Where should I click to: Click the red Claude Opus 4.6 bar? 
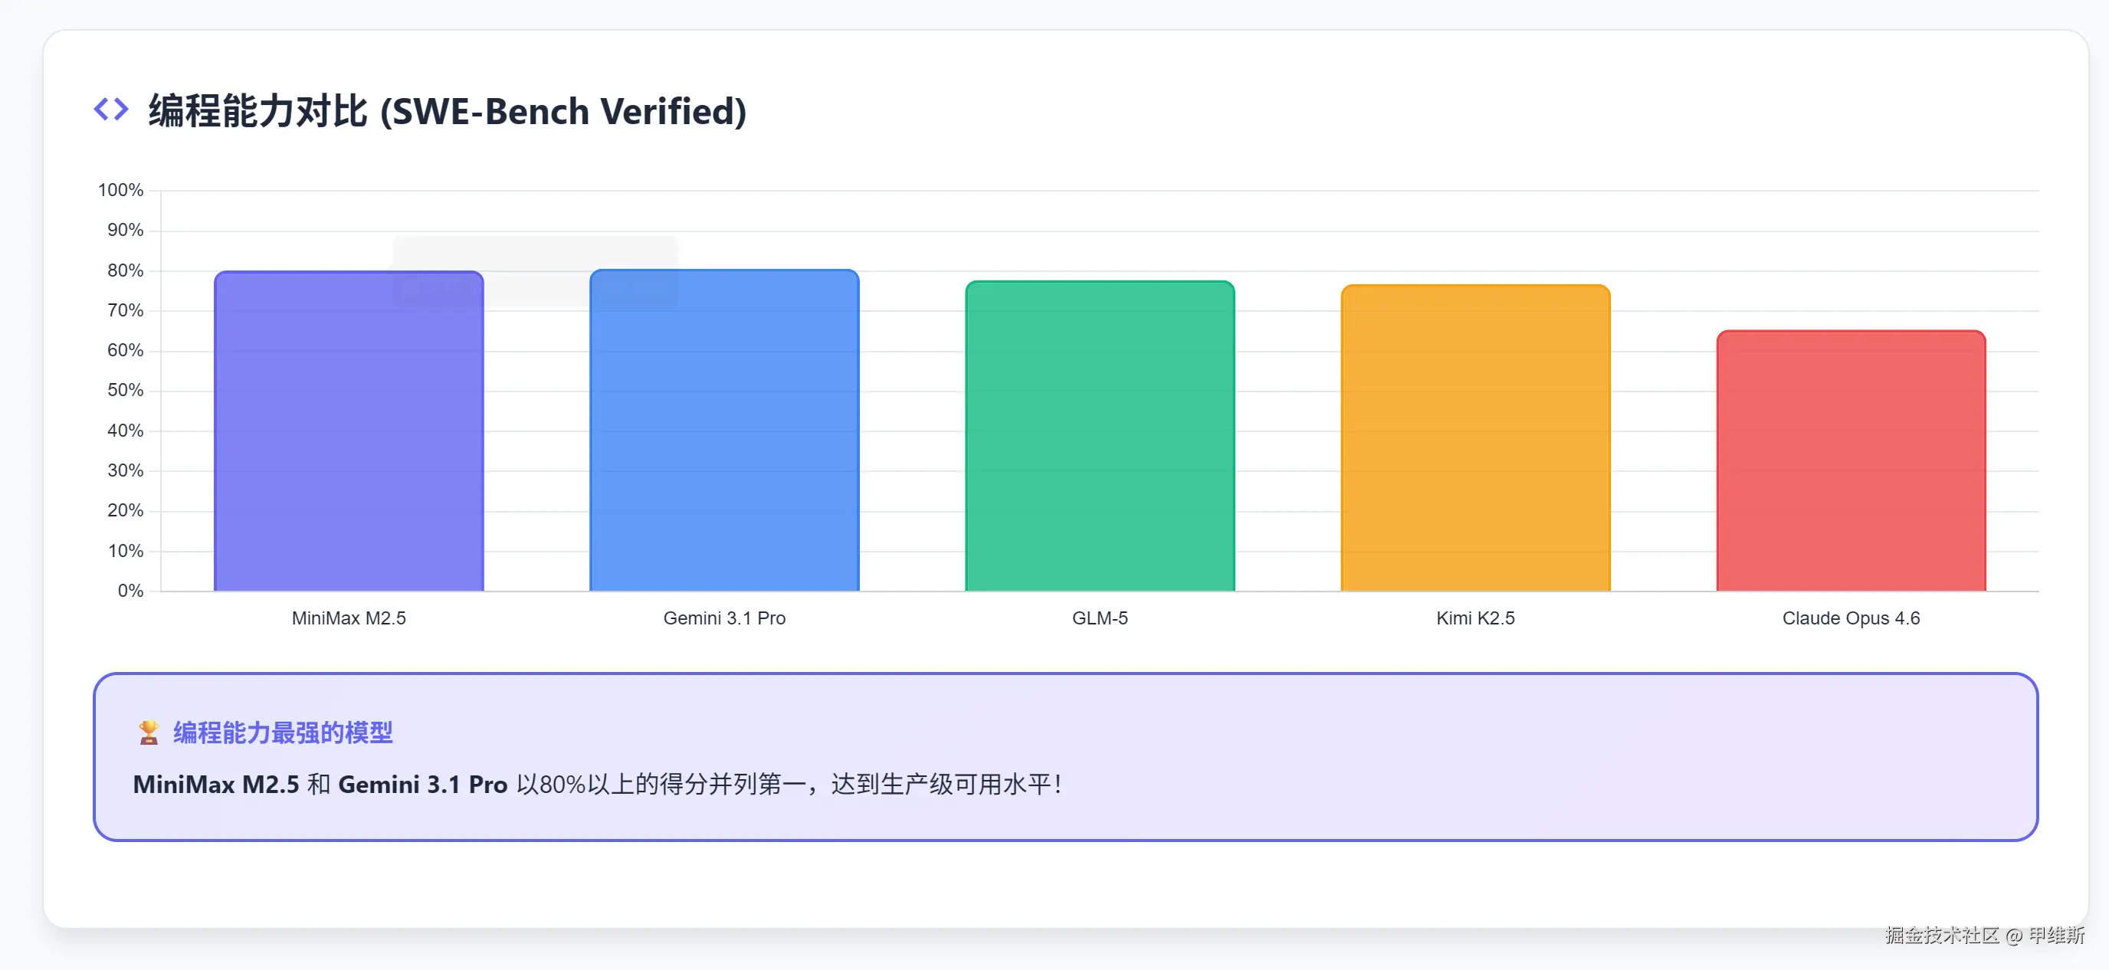click(x=1850, y=460)
